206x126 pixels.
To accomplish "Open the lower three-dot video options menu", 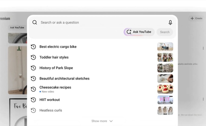I will [203, 99].
